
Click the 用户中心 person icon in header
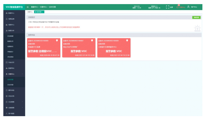coord(188,7)
